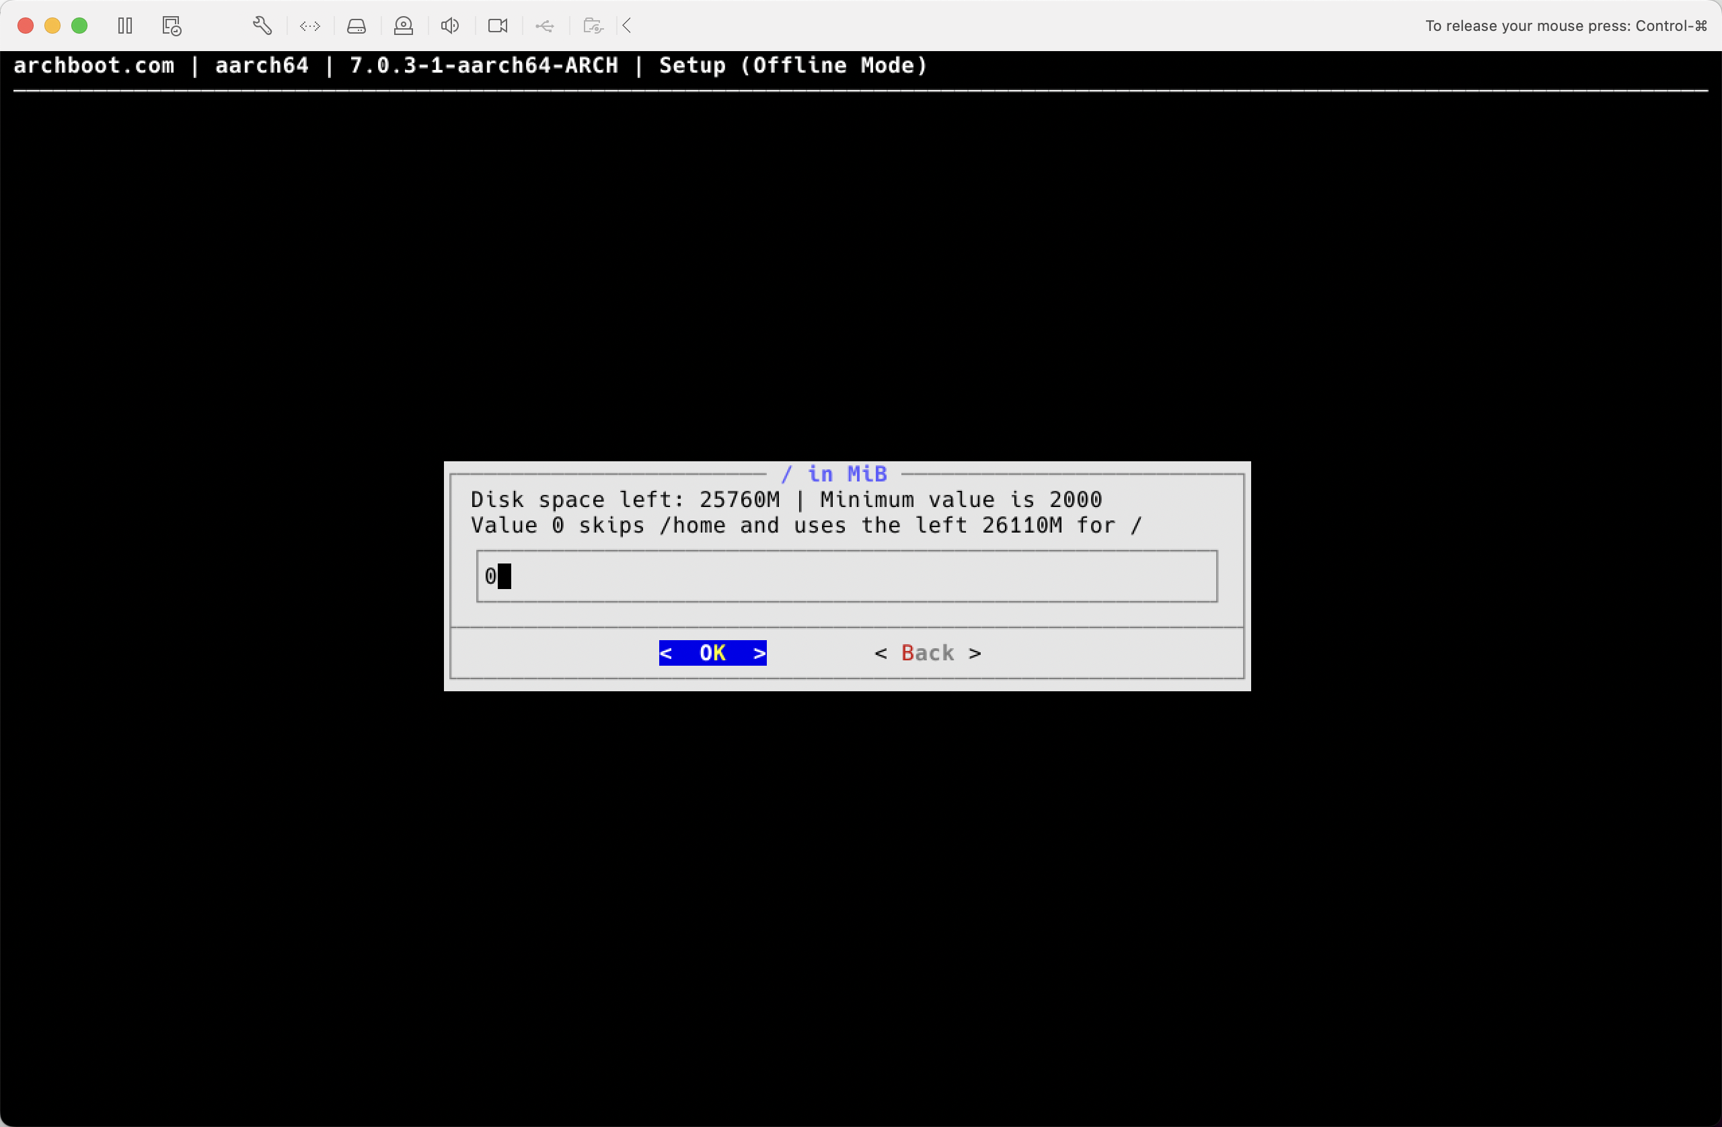Click the shared folders icon
Screen dimensions: 1722x1127
tap(593, 26)
